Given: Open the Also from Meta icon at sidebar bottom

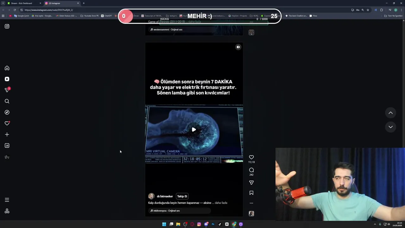Looking at the screenshot, I should tap(7, 211).
